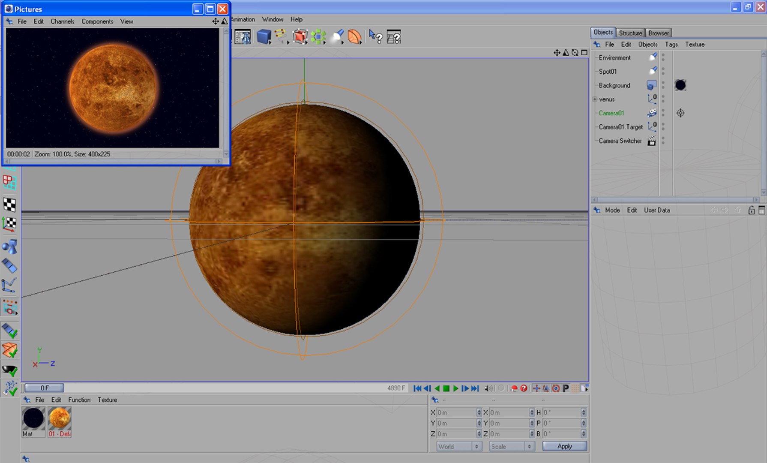
Task: Open the selection filter palette icon
Action: point(9,307)
